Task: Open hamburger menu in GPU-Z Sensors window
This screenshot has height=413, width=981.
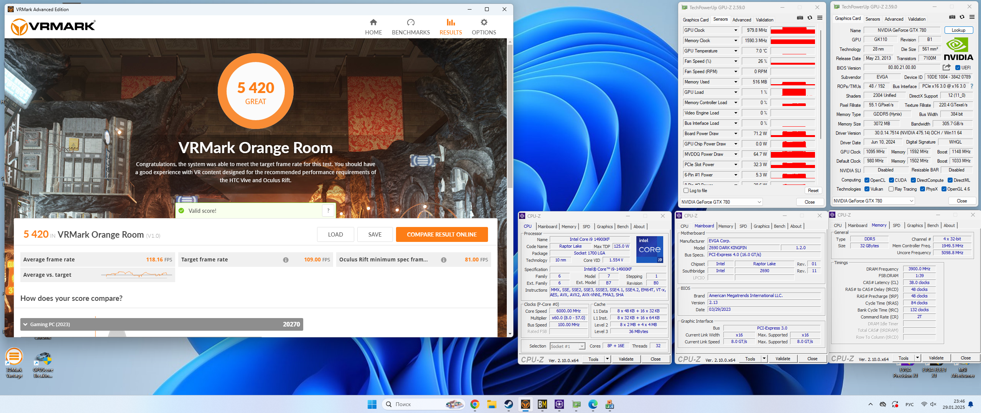Action: [x=820, y=18]
